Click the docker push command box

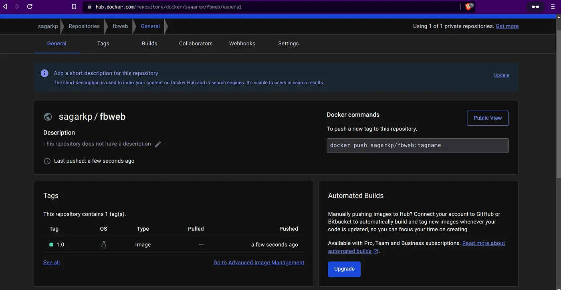pos(418,145)
